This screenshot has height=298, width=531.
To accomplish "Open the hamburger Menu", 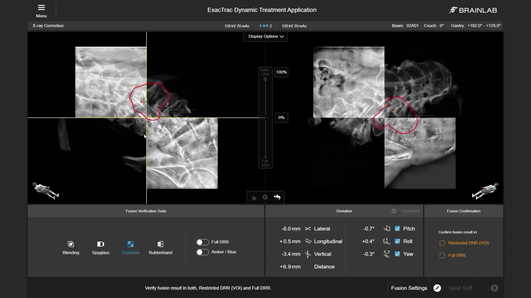I will pyautogui.click(x=41, y=11).
